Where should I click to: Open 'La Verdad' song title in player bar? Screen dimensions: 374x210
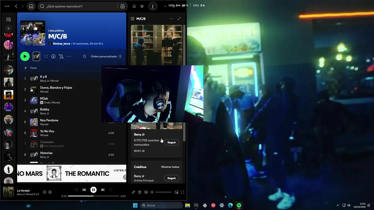coord(23,190)
